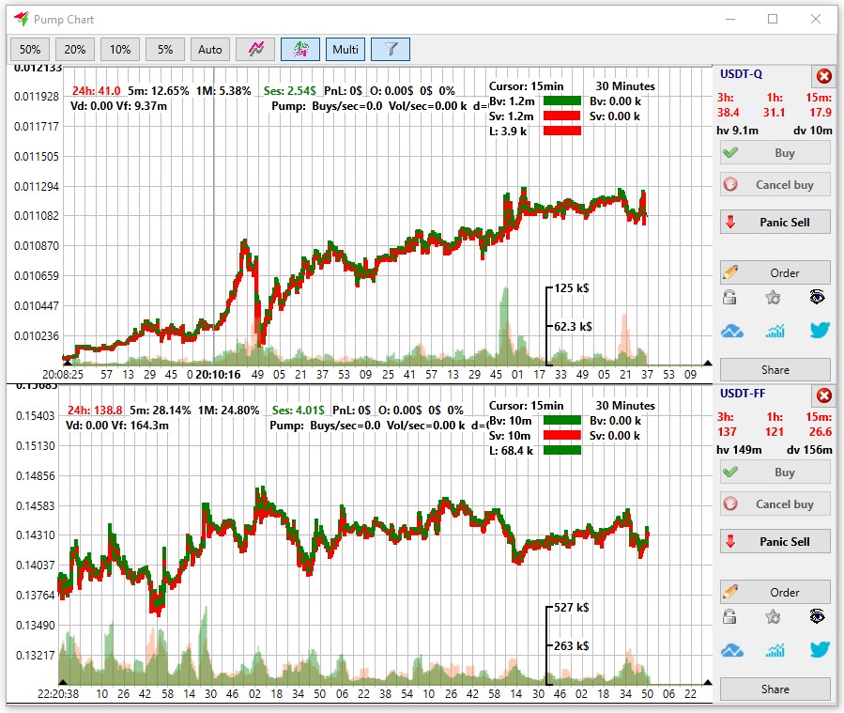
Task: Toggle the green-pink candles button in the toolbar
Action: 300,49
